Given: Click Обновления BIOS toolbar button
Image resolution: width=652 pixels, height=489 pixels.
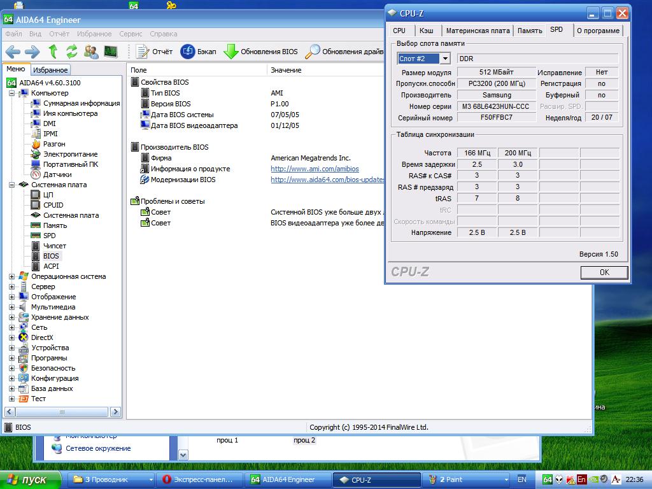Looking at the screenshot, I should point(260,52).
